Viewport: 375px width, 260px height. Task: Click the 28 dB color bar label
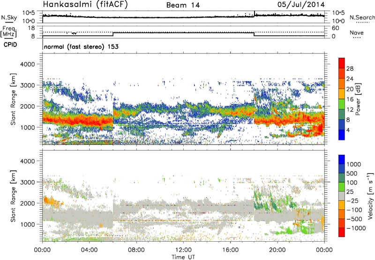(x=350, y=69)
